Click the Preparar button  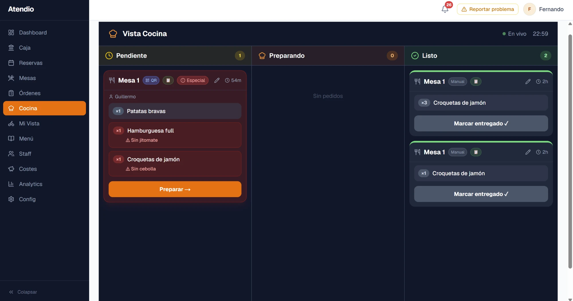175,189
